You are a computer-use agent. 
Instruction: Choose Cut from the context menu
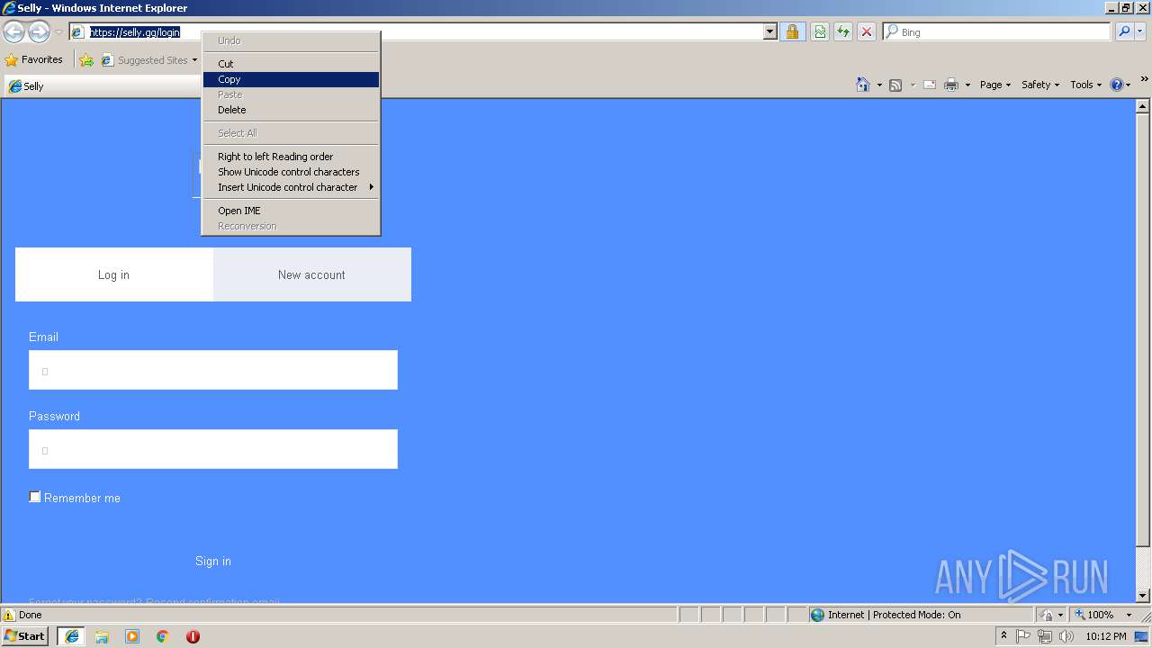point(291,64)
